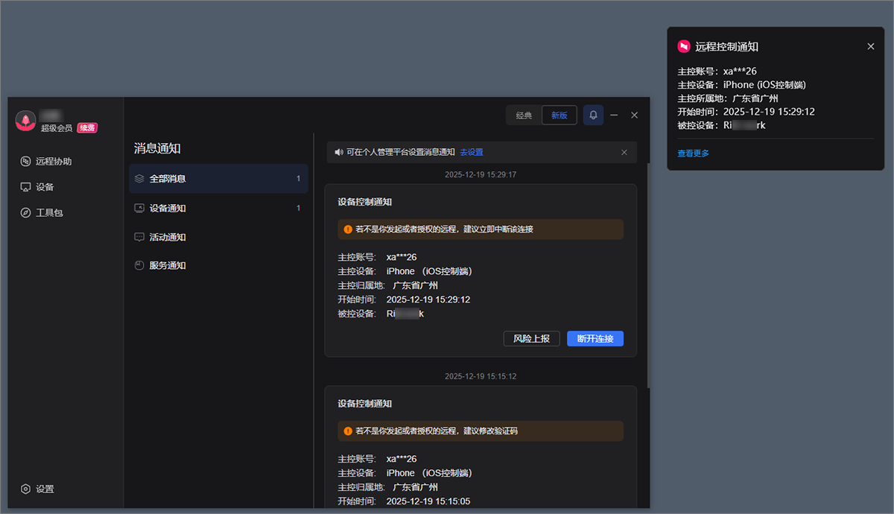Open 远程协助 in the sidebar
The width and height of the screenshot is (894, 514).
[x=45, y=161]
